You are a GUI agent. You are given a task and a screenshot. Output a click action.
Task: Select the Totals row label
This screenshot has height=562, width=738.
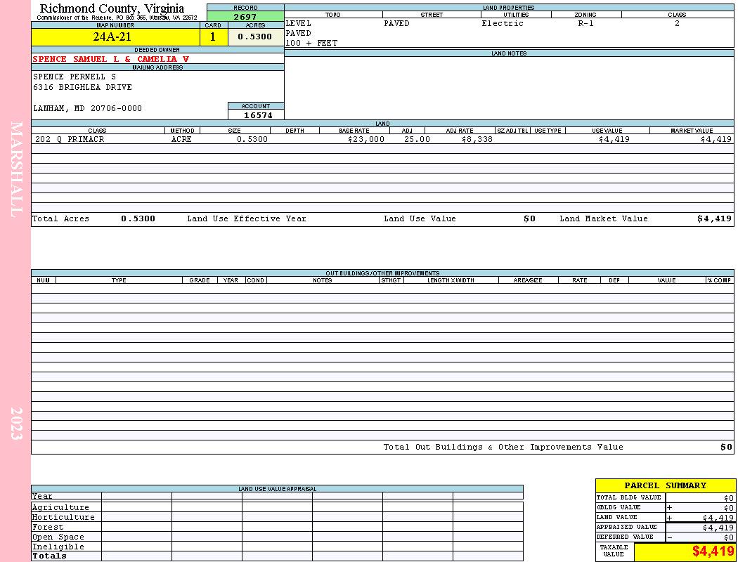coord(49,556)
